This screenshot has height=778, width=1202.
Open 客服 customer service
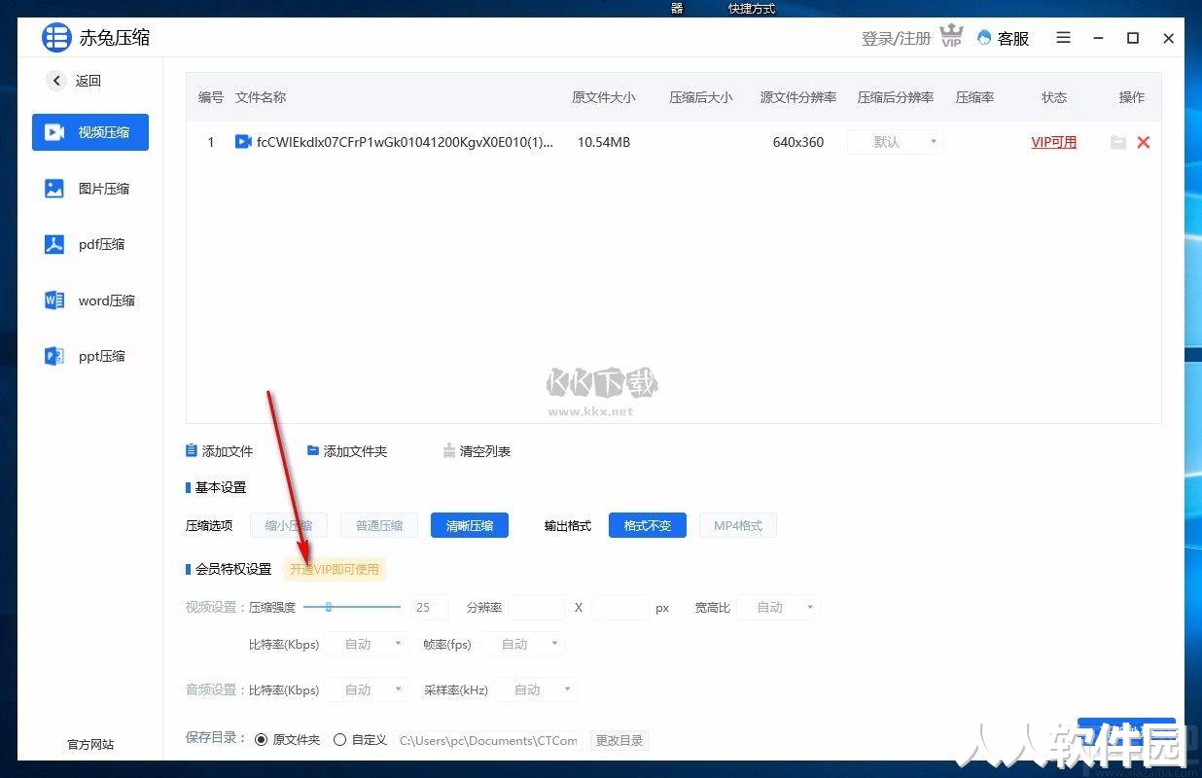pyautogui.click(x=1003, y=38)
